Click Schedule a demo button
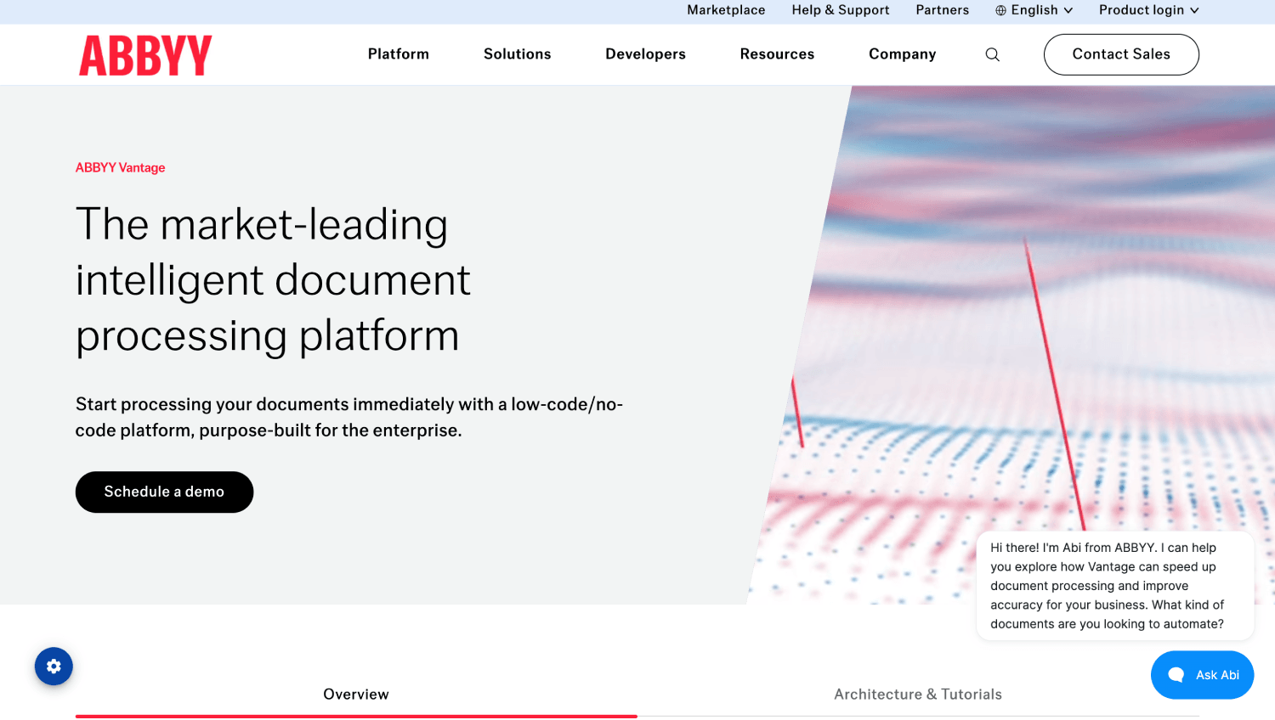1275x720 pixels. 164,492
